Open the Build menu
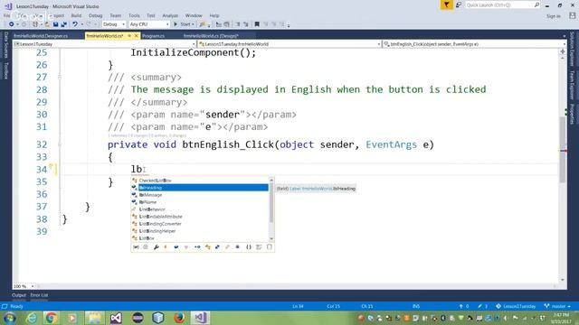This screenshot has height=325, width=579. [76, 15]
